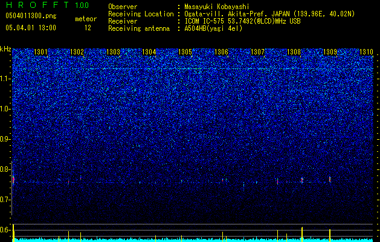380x242 pixels.
Task: Click the meteor count value 12
Action: coord(88,28)
